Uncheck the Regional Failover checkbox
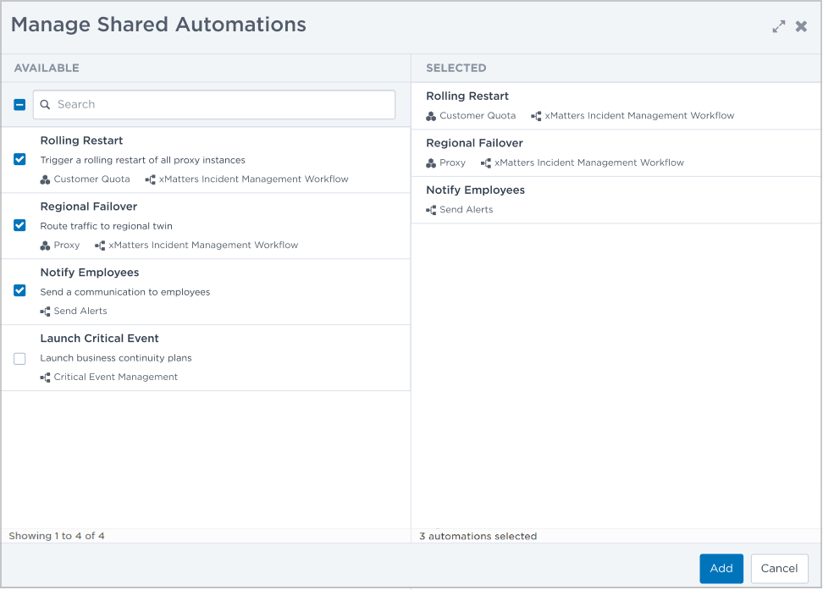Image resolution: width=823 pixels, height=590 pixels. 19,225
